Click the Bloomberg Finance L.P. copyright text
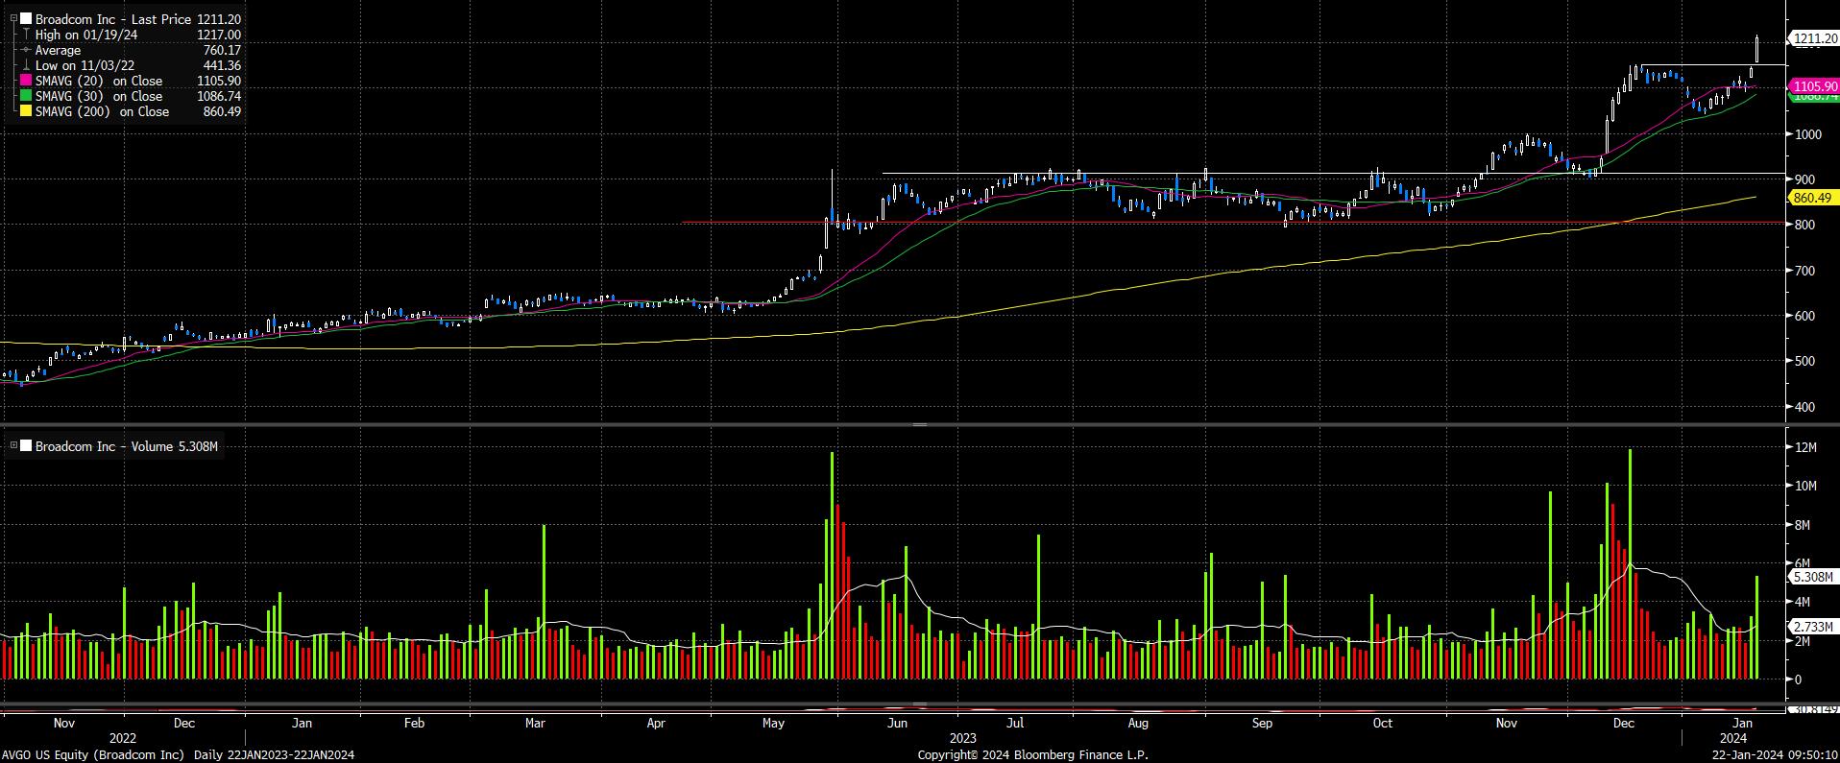This screenshot has width=1840, height=763. [x=1032, y=754]
